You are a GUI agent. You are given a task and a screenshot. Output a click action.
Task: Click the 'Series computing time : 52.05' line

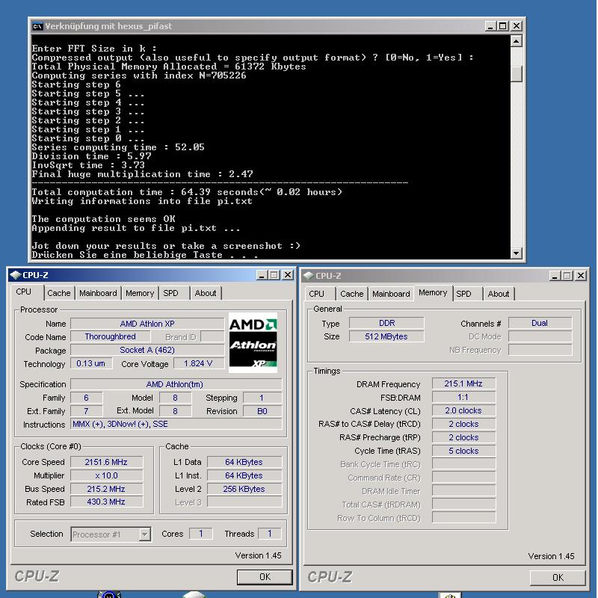tap(118, 147)
